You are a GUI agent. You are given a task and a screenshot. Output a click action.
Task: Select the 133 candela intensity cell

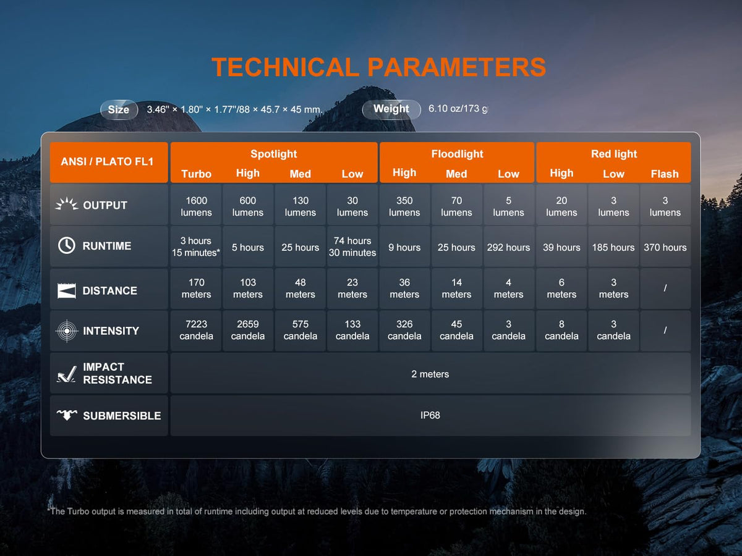click(352, 331)
